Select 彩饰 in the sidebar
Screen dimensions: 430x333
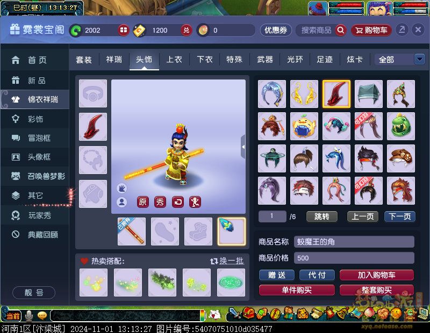point(34,119)
